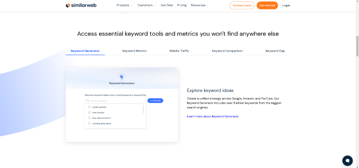Select the Keyword Generator tab

(x=85, y=51)
